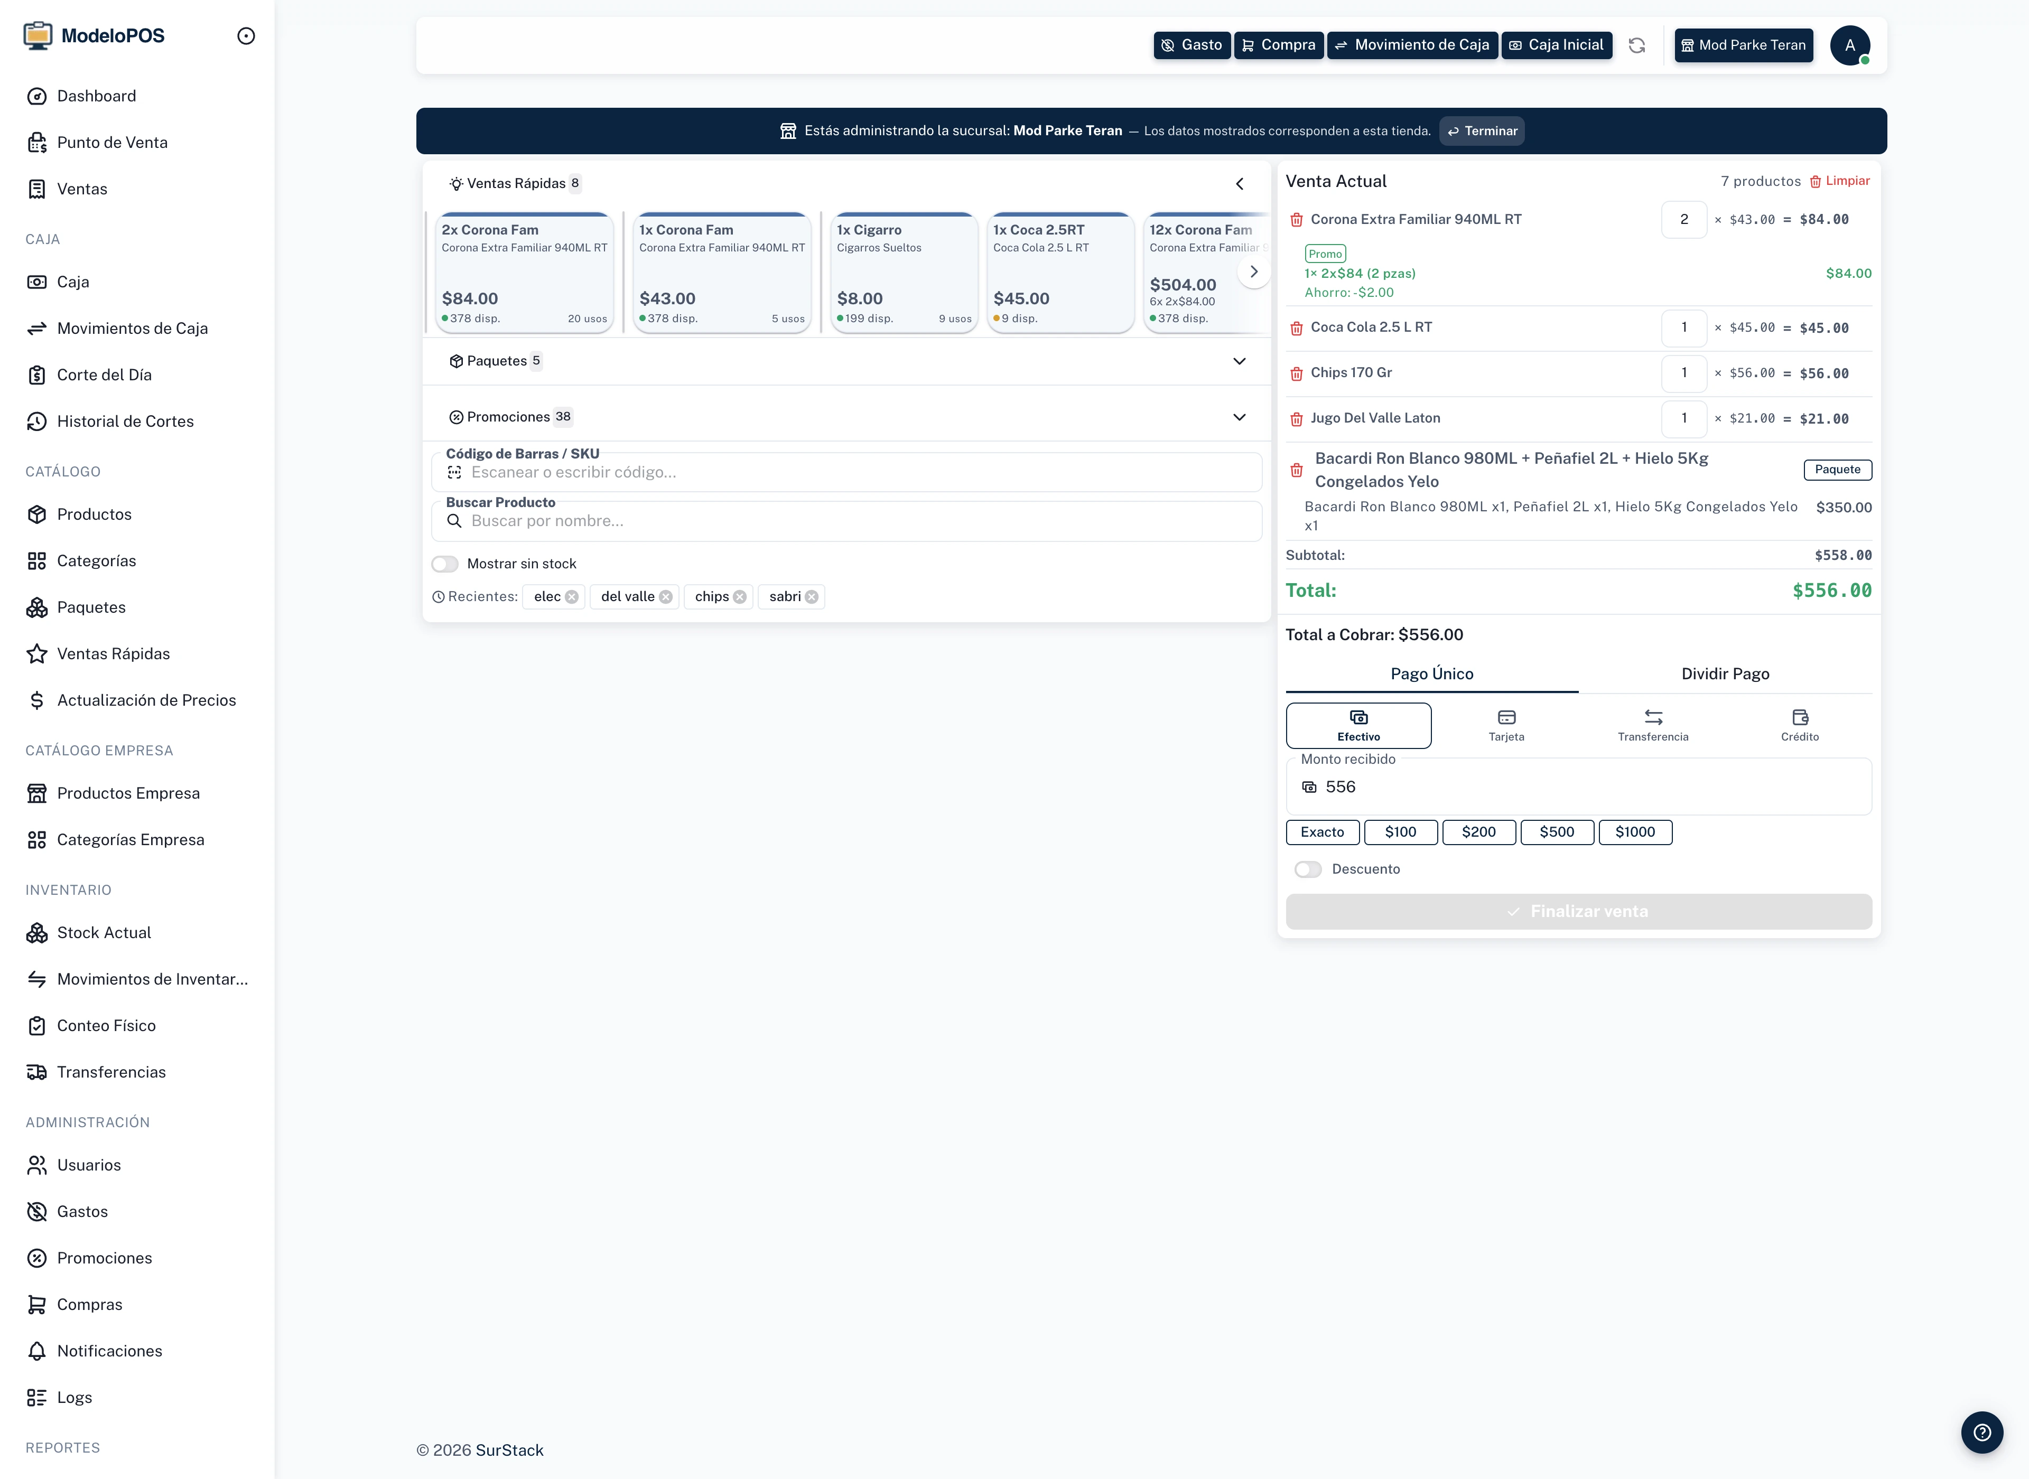
Task: Click the refresh sync icon in top bar
Action: tap(1636, 45)
